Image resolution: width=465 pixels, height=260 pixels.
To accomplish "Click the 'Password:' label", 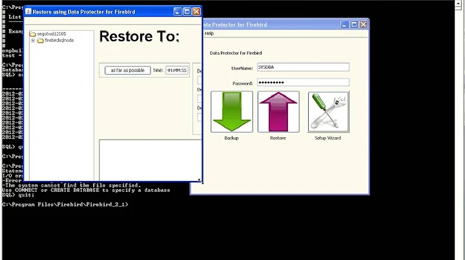I will pyautogui.click(x=243, y=84).
